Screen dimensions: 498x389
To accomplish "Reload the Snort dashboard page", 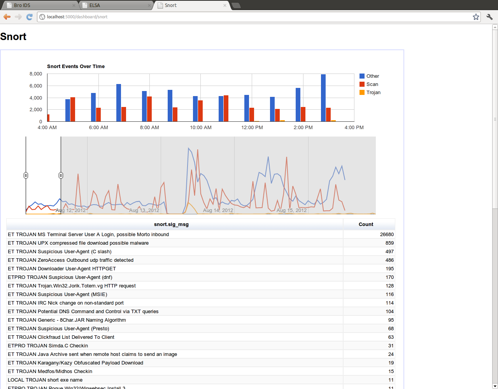I will click(x=29, y=17).
